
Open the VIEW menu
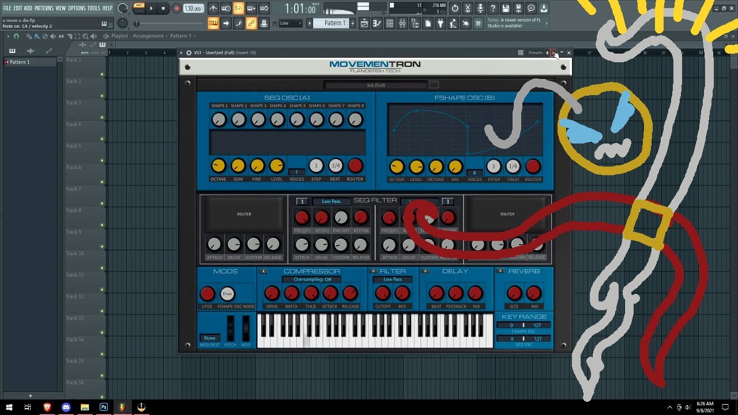[61, 8]
